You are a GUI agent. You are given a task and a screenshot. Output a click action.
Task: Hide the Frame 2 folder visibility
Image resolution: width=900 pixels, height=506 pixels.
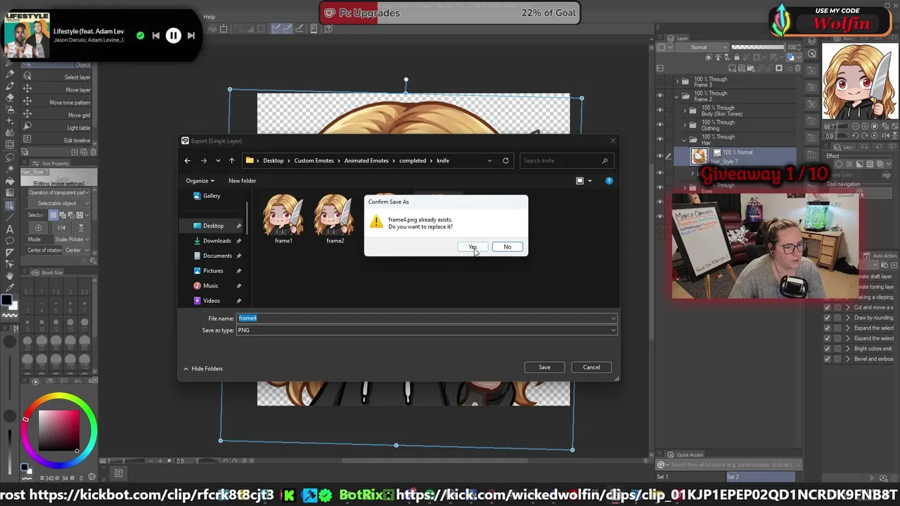(x=660, y=96)
